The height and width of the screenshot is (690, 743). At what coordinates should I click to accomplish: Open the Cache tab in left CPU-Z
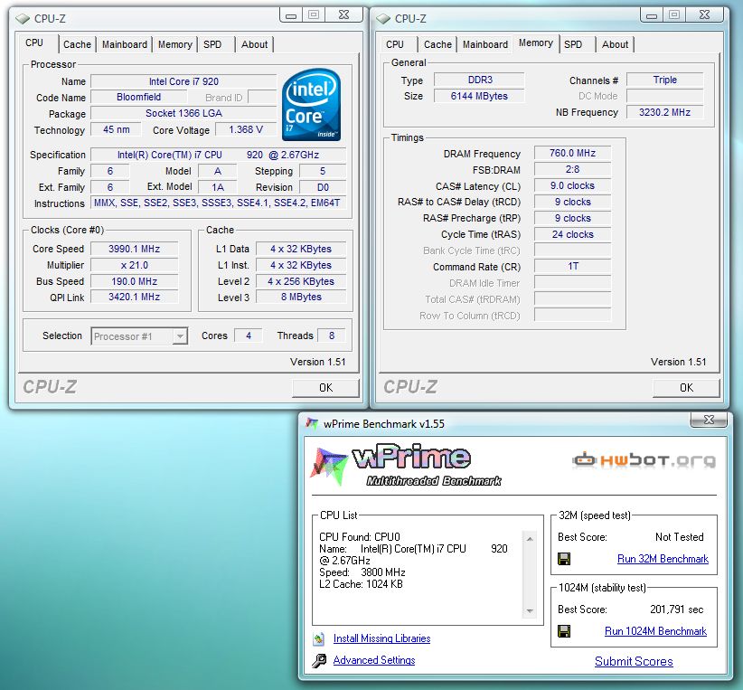coord(77,44)
